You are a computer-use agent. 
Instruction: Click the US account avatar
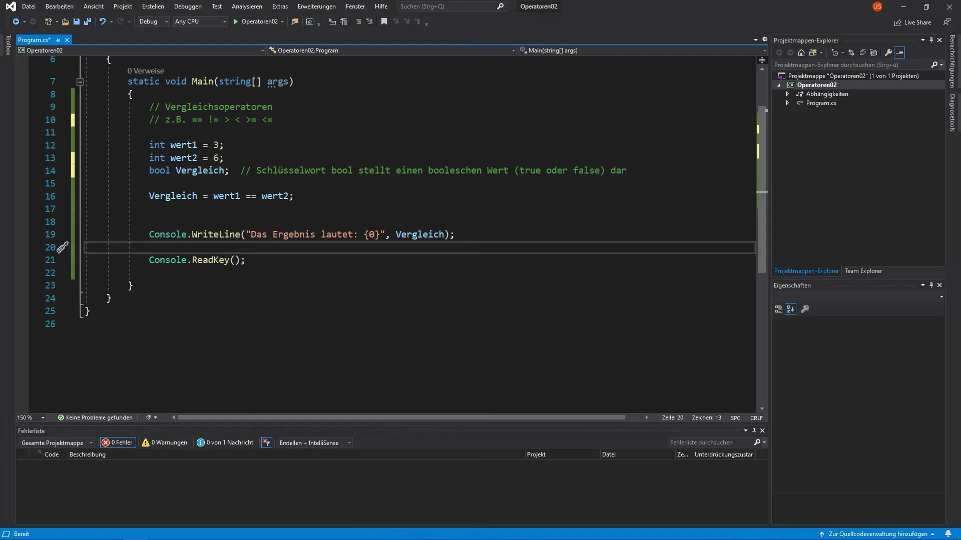pos(877,6)
